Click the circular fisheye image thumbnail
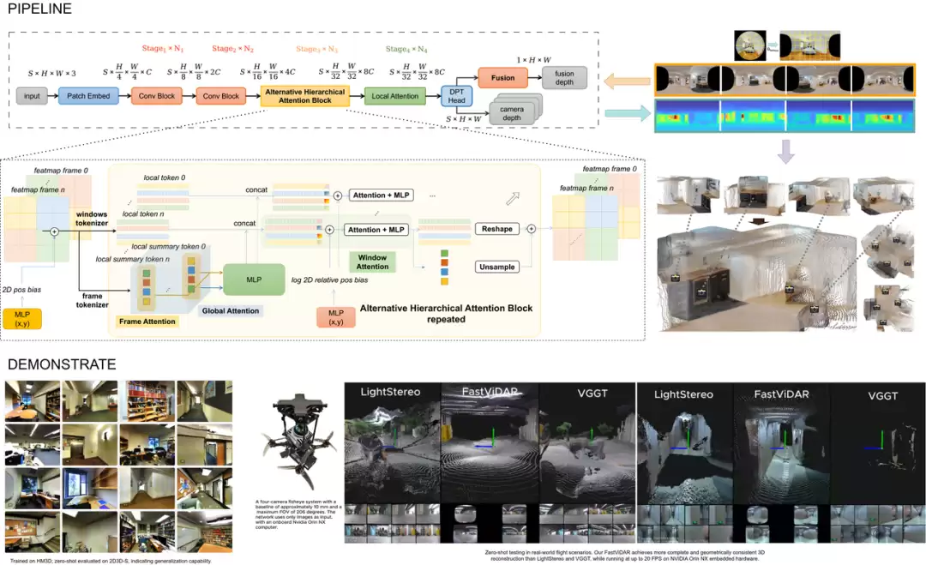Screen dimensions: 926x565 pos(750,45)
